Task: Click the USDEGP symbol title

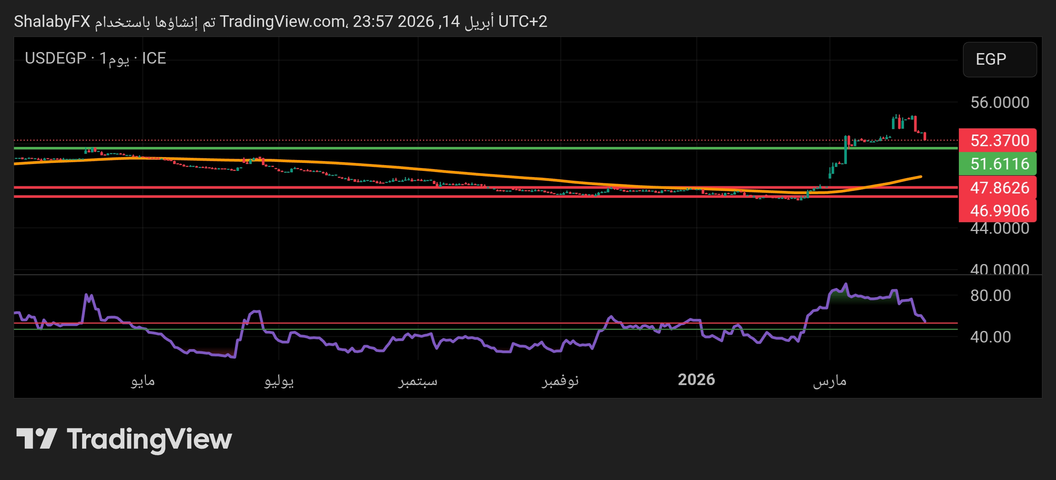Action: pos(55,59)
